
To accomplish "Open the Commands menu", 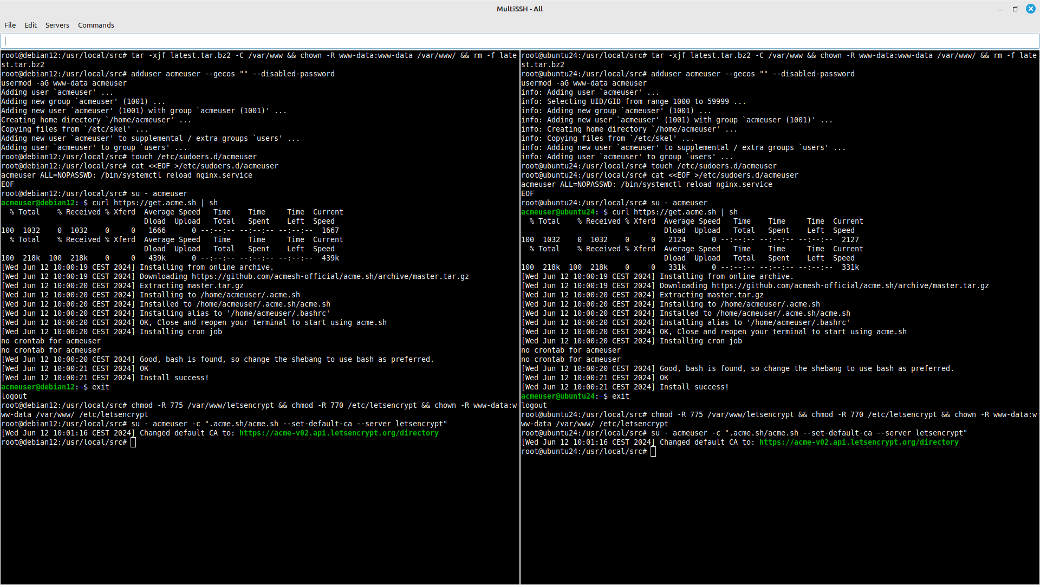I will point(96,25).
